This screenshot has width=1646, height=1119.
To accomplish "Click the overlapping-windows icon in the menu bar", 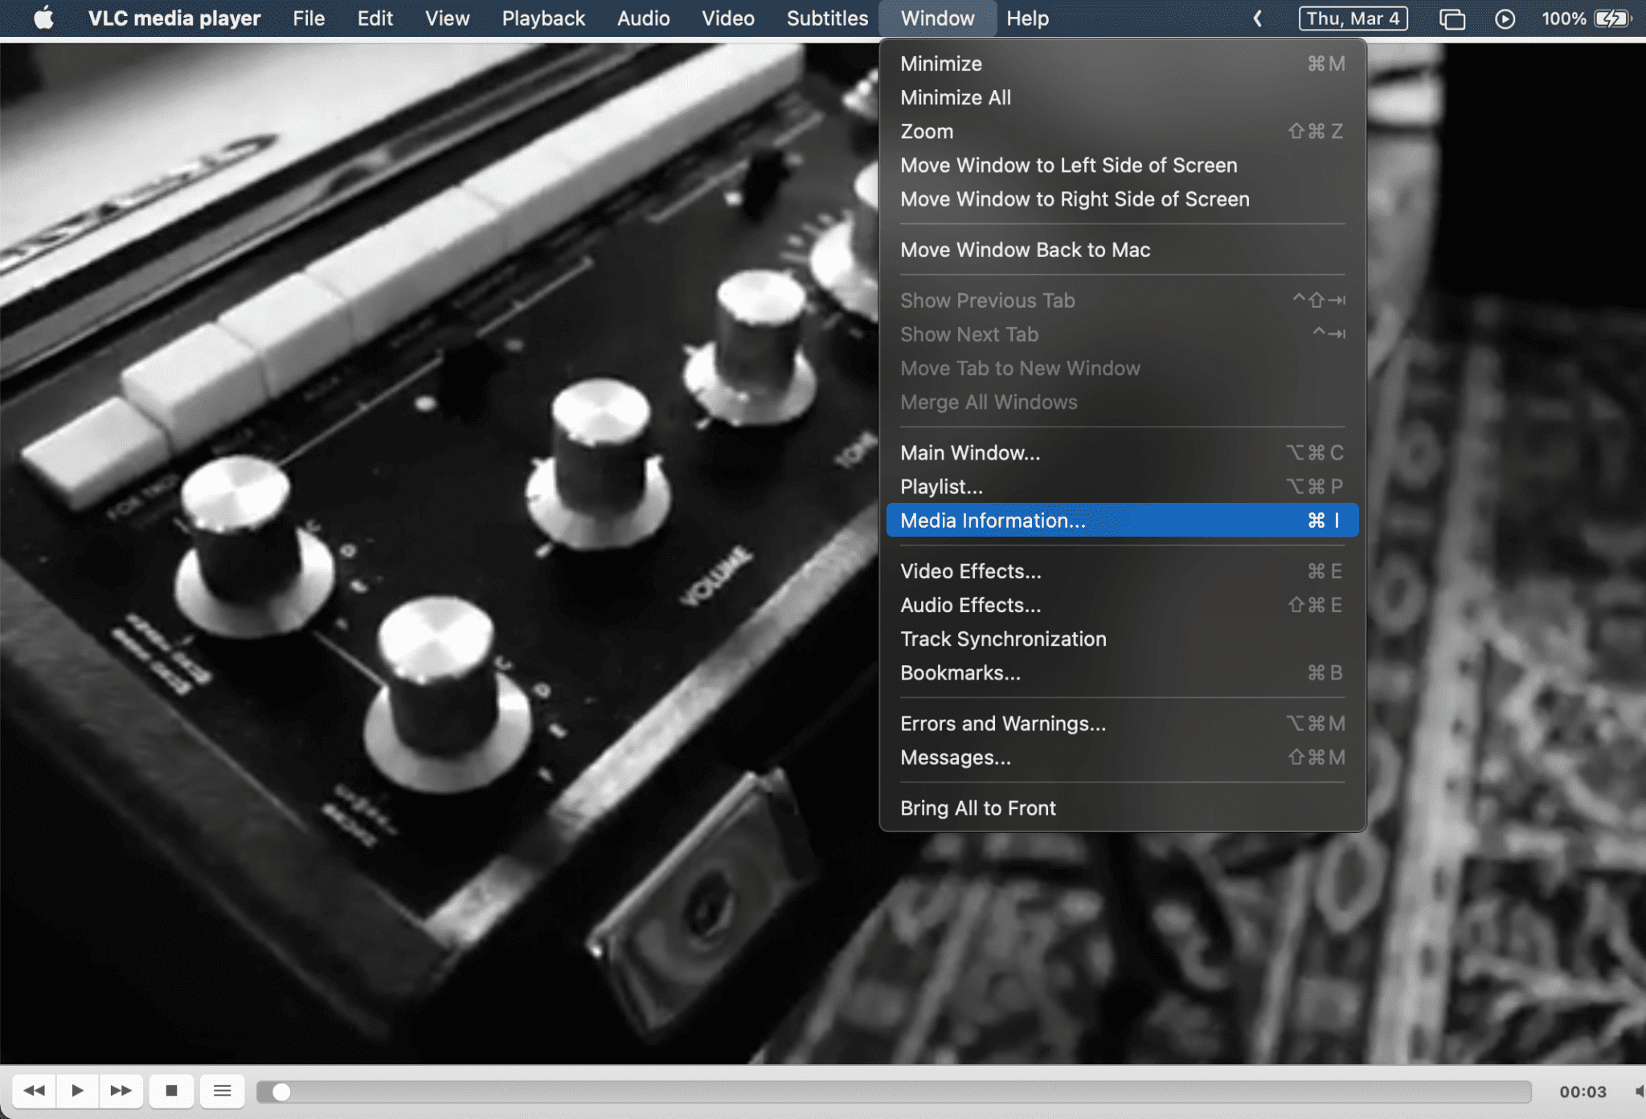I will click(1452, 18).
